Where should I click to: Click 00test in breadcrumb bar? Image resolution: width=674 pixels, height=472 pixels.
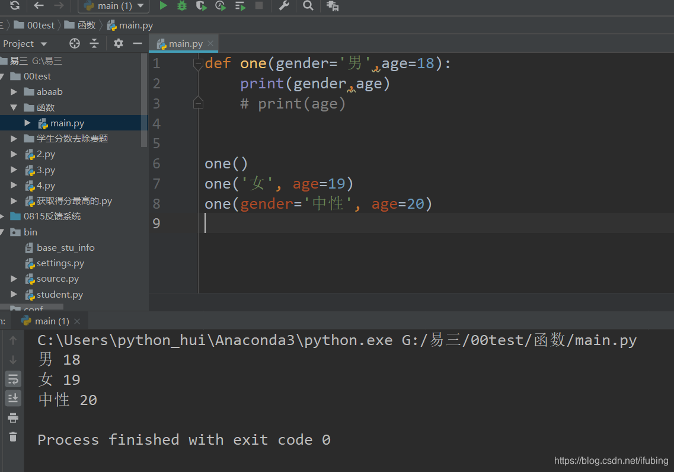[35, 25]
